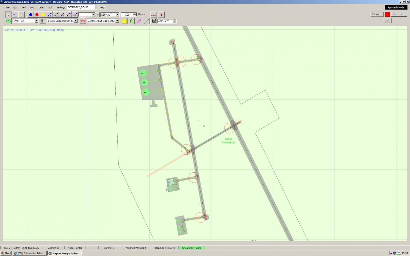Image resolution: width=410 pixels, height=256 pixels.
Task: Choose the green parking spot tool
Action: tap(8, 21)
